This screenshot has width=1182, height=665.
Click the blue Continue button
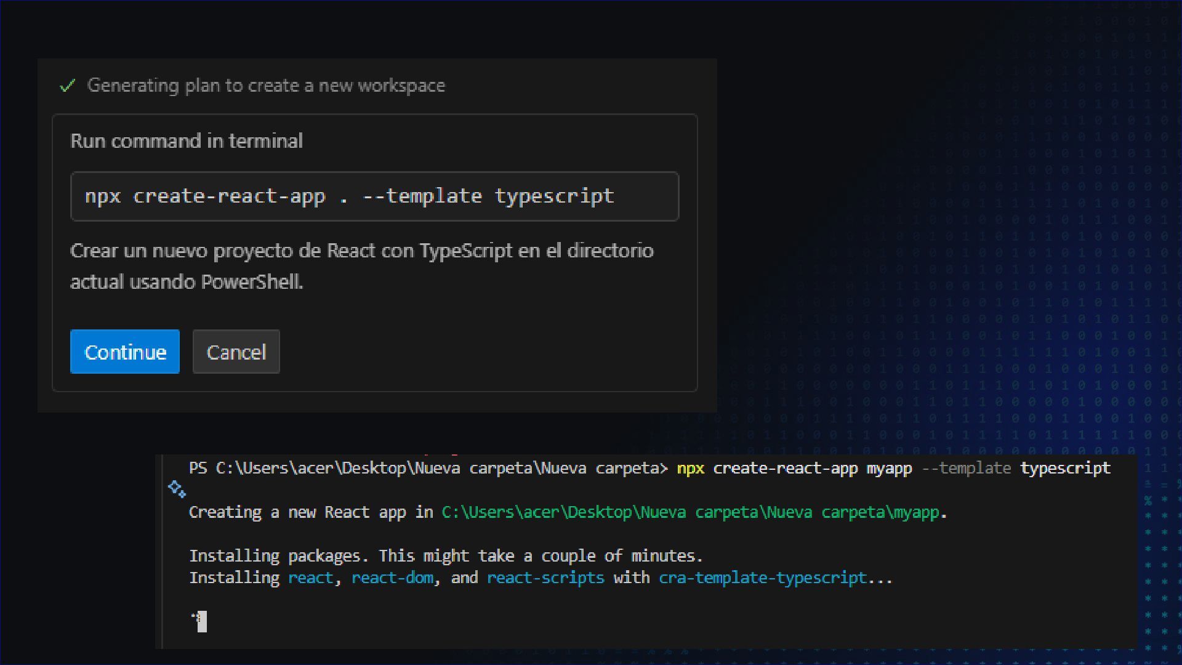pos(125,352)
